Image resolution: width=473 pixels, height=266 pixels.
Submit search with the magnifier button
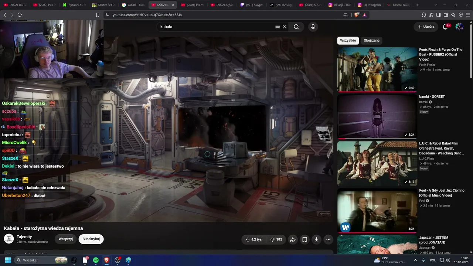tap(296, 27)
